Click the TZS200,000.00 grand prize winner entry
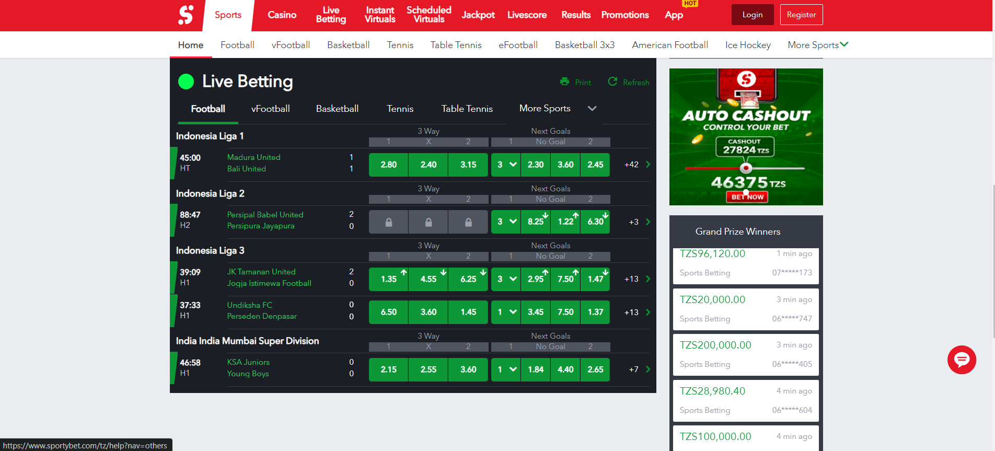Image resolution: width=995 pixels, height=451 pixels. (746, 355)
